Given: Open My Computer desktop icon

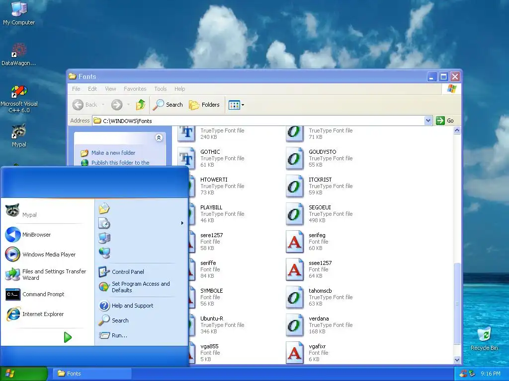Looking at the screenshot, I should [19, 13].
